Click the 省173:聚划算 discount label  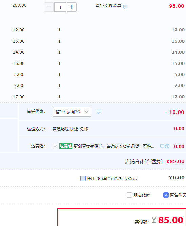coord(108,6)
